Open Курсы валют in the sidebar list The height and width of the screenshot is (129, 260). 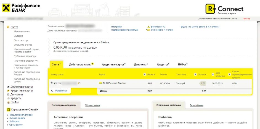[15, 125]
